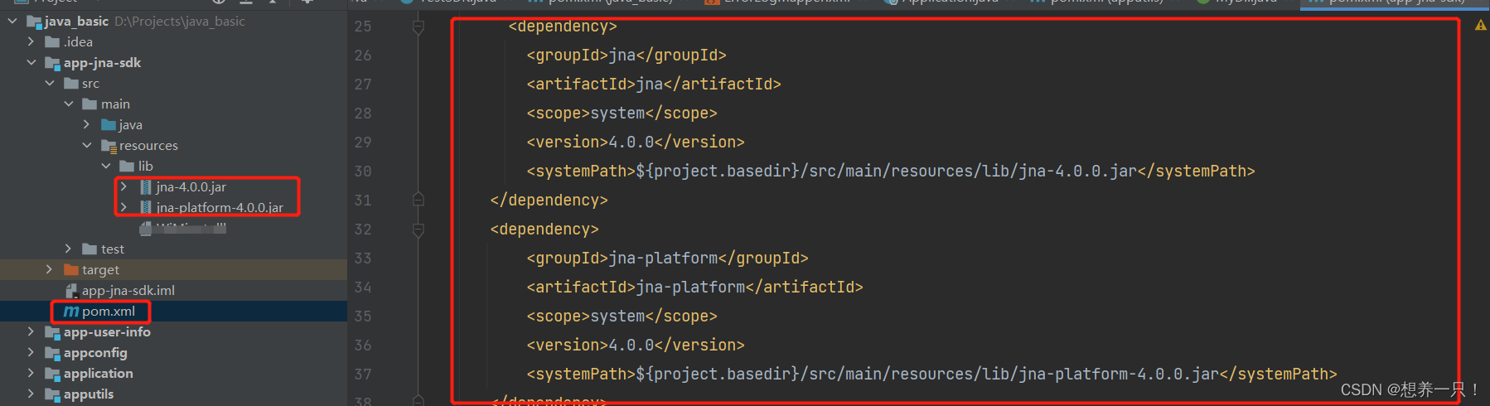
Task: Click version 4.0.0 on line 29
Action: pyautogui.click(x=636, y=143)
